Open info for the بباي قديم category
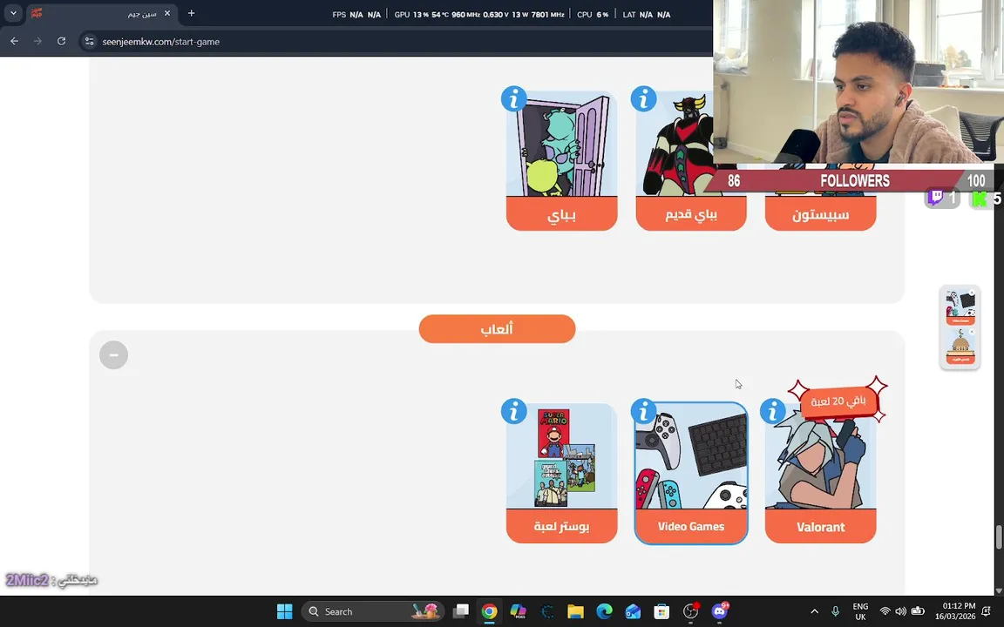Viewport: 1004px width, 627px height. pyautogui.click(x=643, y=99)
